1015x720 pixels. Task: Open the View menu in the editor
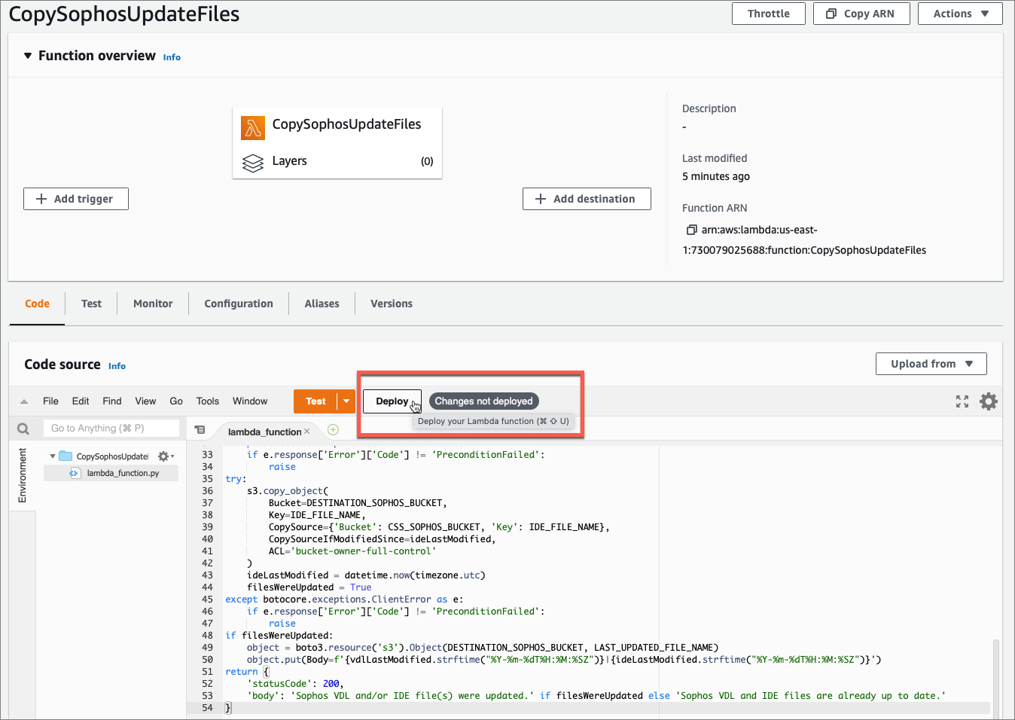[145, 401]
